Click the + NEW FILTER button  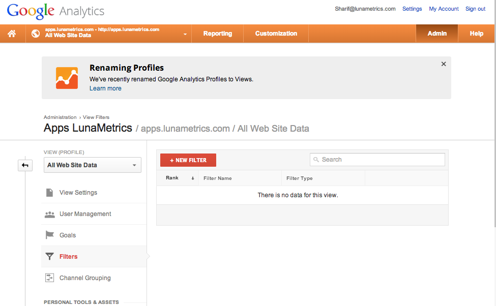(188, 160)
